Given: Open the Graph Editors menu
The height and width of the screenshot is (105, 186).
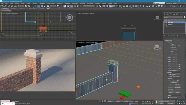Looking at the screenshot, I should point(51,3).
